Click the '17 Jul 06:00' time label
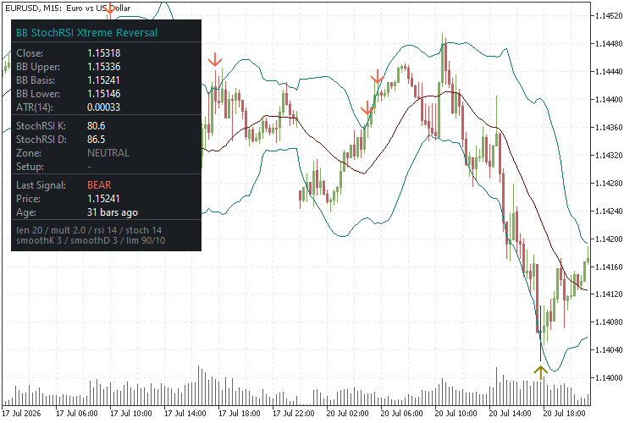Screen dimensions: 635x423 pyautogui.click(x=76, y=414)
